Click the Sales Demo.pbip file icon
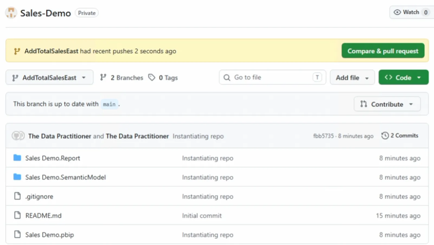Viewport: 434px width, 245px height. pos(17,234)
